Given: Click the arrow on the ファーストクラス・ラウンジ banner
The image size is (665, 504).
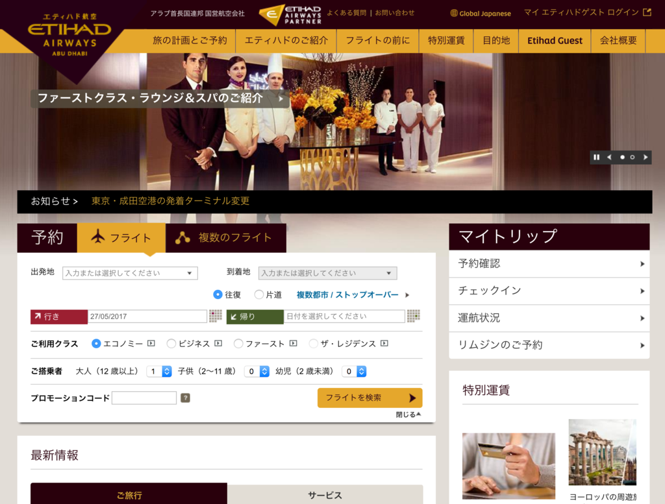Looking at the screenshot, I should point(281,99).
